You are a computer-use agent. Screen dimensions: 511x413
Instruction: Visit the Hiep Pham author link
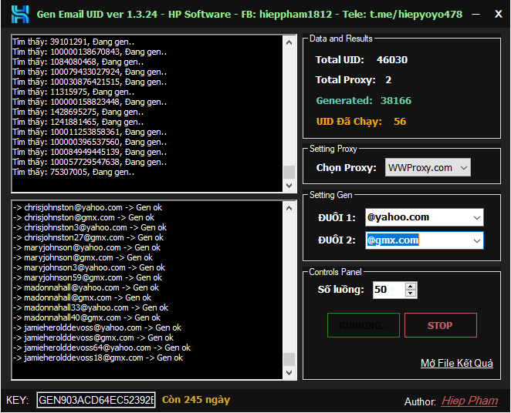point(469,401)
